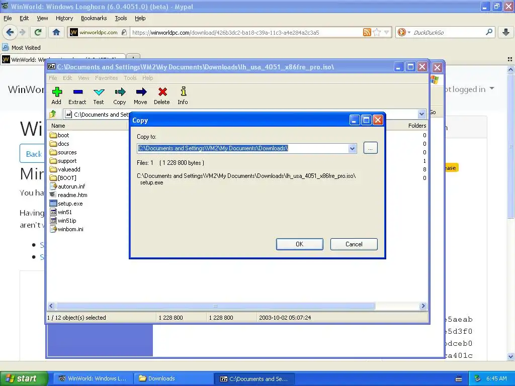Select the autorun.inf file
This screenshot has height=386, width=515.
click(67, 186)
